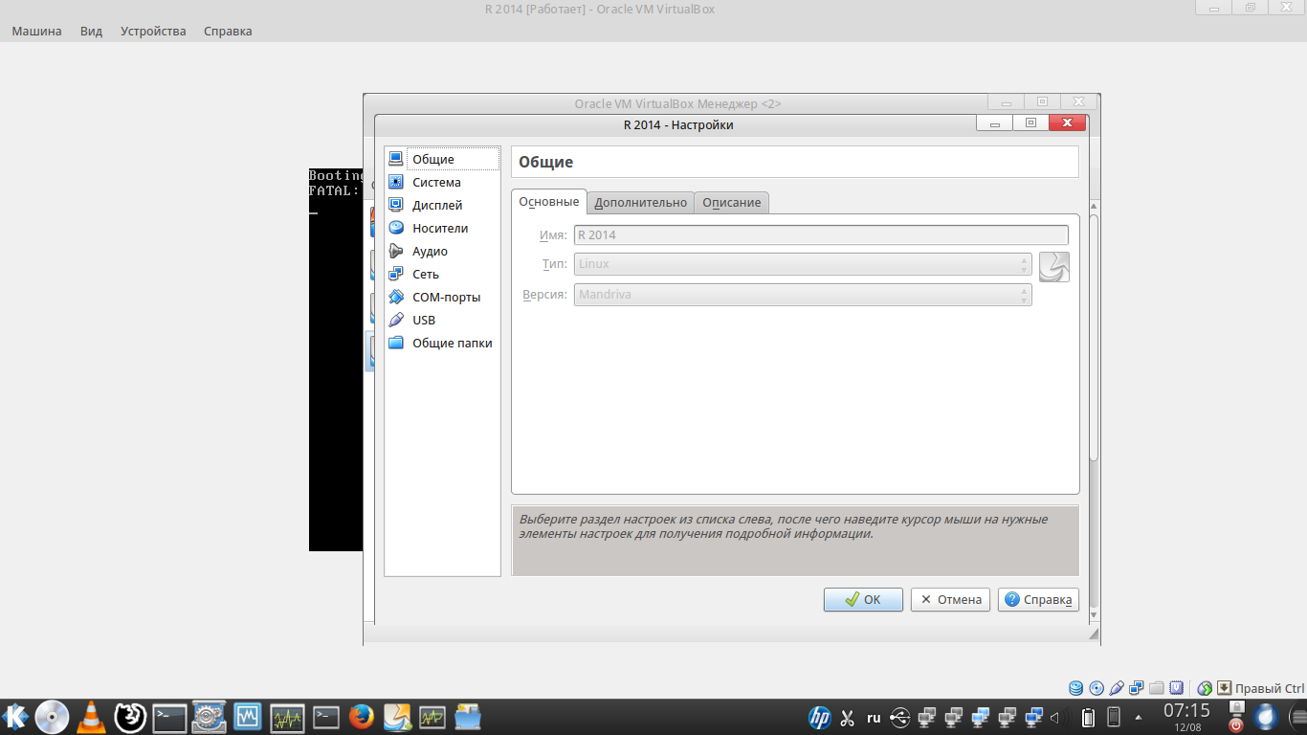Click the speaker volume tray icon

coord(1060,717)
